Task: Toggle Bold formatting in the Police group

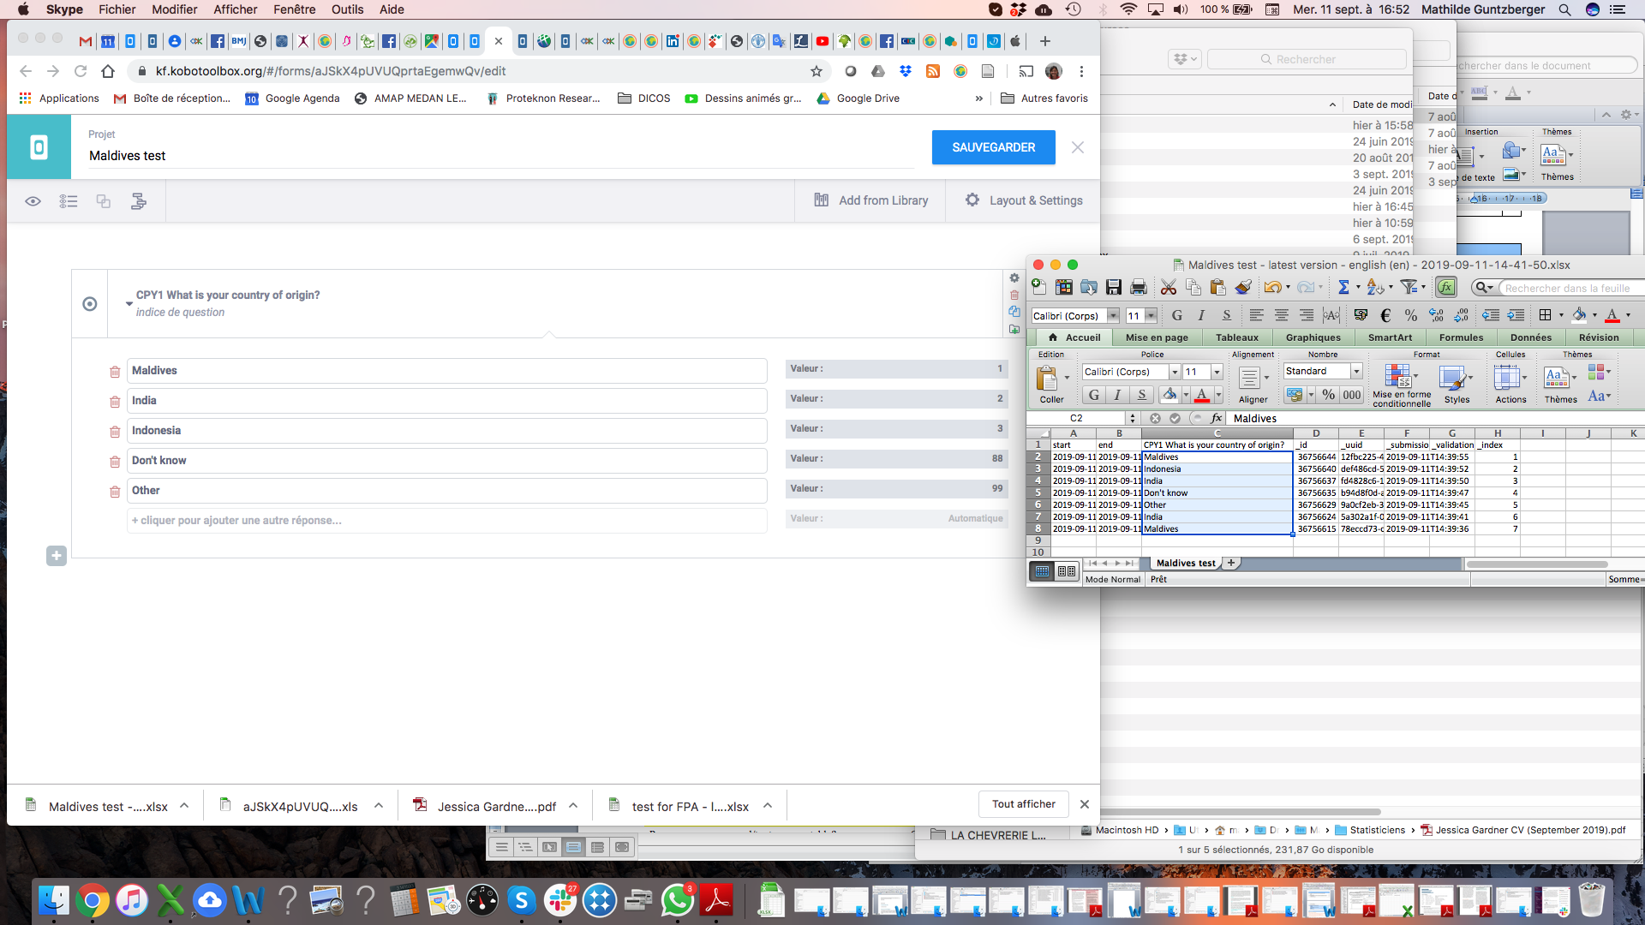Action: [1093, 395]
